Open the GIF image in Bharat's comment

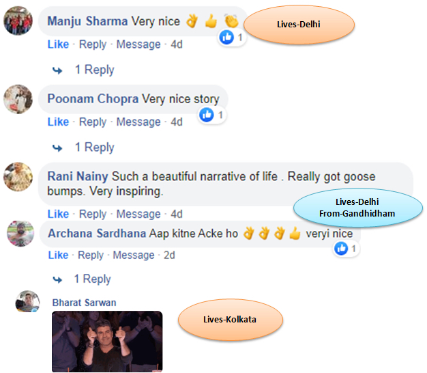(107, 341)
